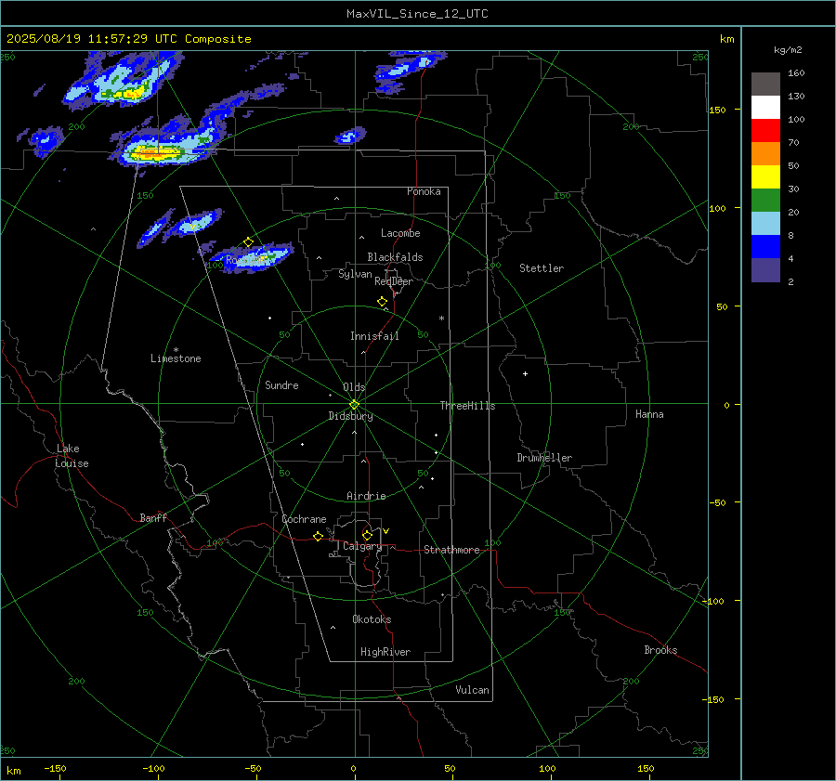
Task: Click the 2025/08/19 11:57:29 UTC Composite timestamp
Action: click(x=128, y=39)
